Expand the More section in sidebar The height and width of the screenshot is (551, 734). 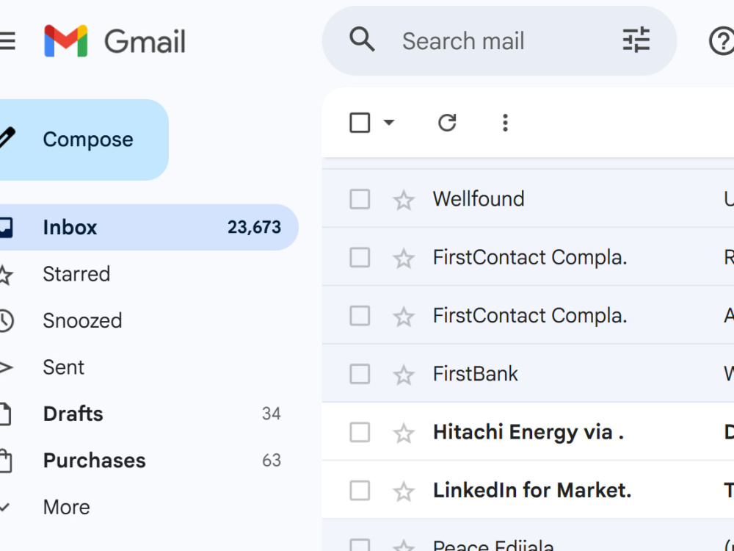pos(66,507)
